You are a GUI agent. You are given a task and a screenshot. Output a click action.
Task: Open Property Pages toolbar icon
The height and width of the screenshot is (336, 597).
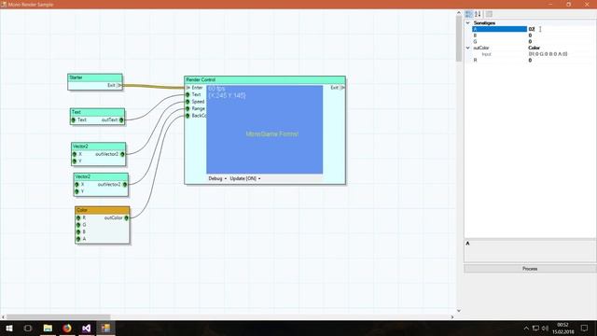pos(489,14)
